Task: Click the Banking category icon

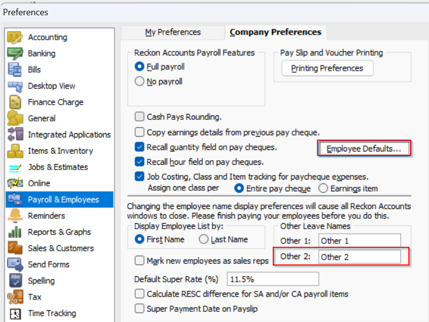Action: [x=15, y=54]
